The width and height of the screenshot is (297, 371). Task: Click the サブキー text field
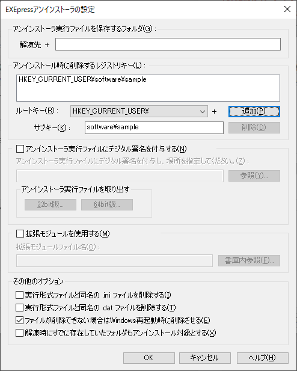click(154, 127)
